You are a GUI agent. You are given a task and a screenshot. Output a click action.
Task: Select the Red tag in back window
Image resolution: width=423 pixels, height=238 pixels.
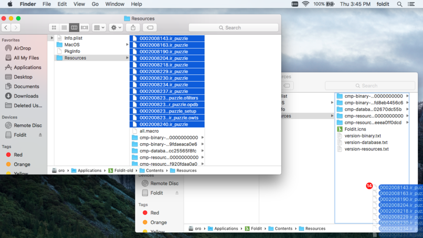coord(154,213)
